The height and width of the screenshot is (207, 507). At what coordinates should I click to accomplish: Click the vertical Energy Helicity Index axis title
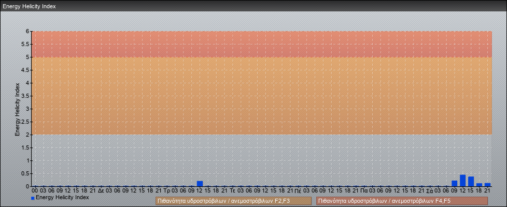click(x=18, y=109)
